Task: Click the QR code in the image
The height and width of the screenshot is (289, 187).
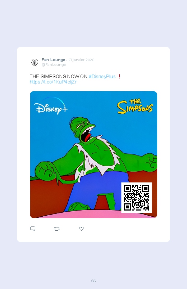Action: [137, 198]
